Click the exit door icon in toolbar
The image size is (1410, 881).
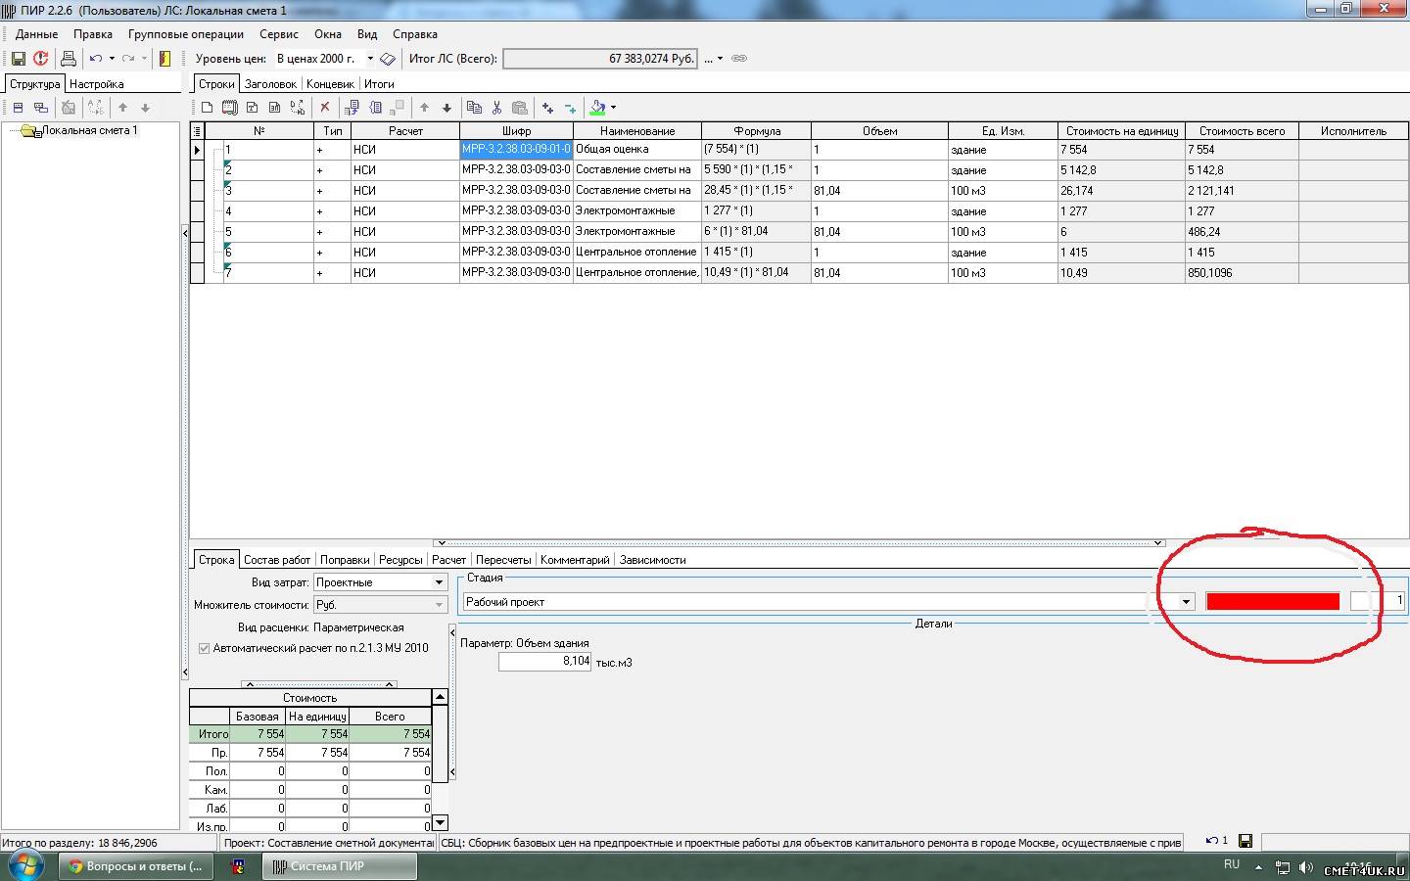164,59
